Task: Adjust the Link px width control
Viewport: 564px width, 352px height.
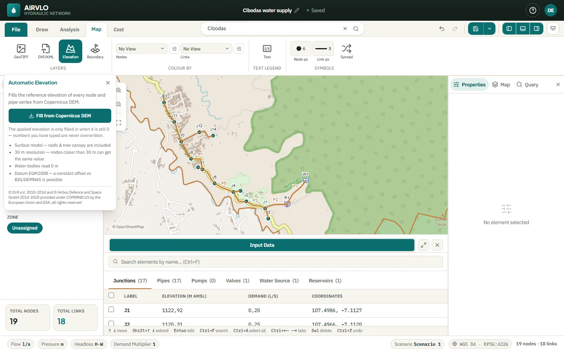Action: pos(323,48)
